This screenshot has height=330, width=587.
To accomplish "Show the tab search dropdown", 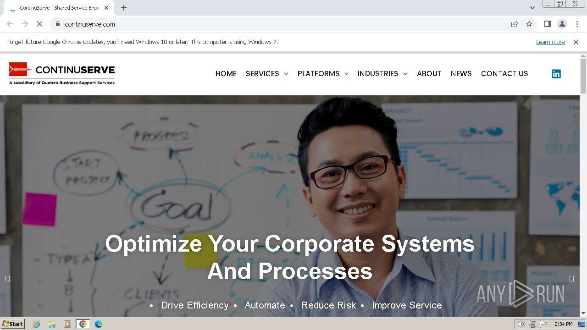I will click(x=532, y=8).
